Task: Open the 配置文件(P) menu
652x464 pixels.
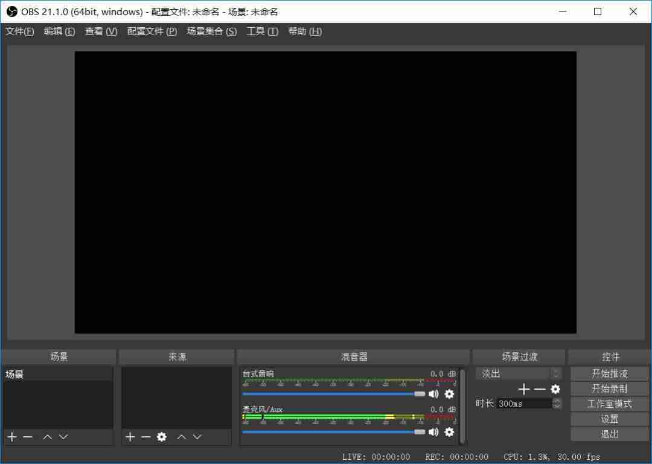Action: tap(152, 31)
